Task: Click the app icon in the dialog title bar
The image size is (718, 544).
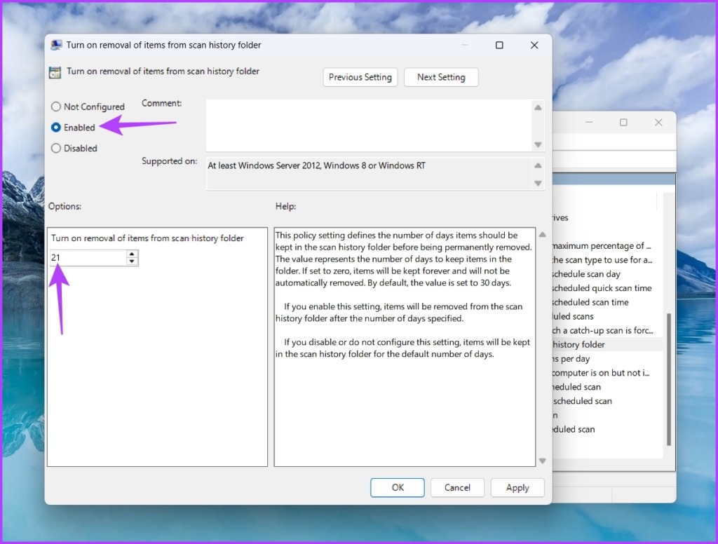Action: click(x=58, y=45)
